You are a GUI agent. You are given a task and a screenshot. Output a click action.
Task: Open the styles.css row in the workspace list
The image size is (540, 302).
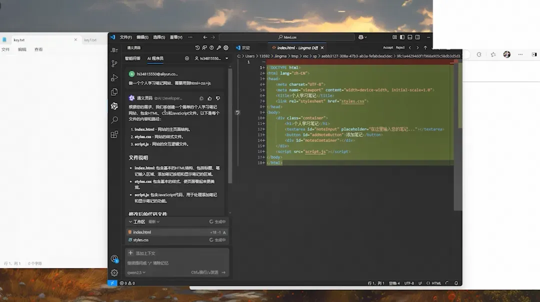(176, 240)
